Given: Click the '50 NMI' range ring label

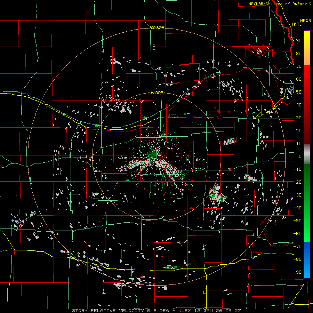Looking at the screenshot, I should click(156, 92).
